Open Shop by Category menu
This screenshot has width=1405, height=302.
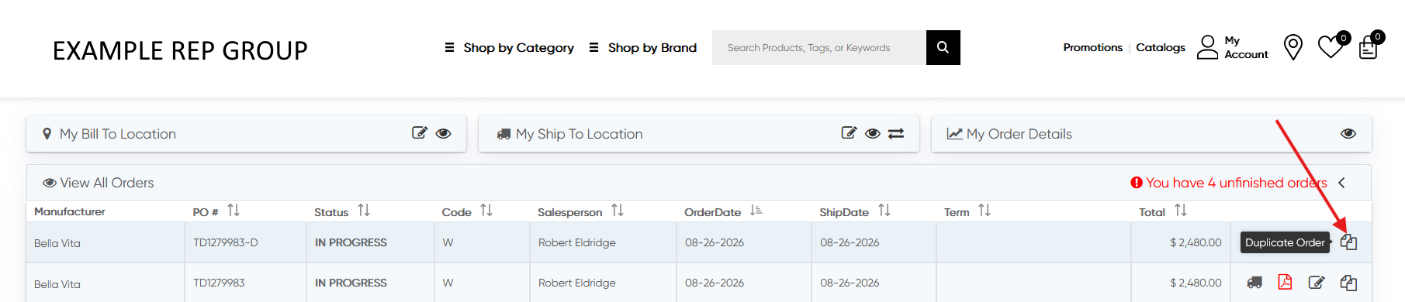(509, 47)
